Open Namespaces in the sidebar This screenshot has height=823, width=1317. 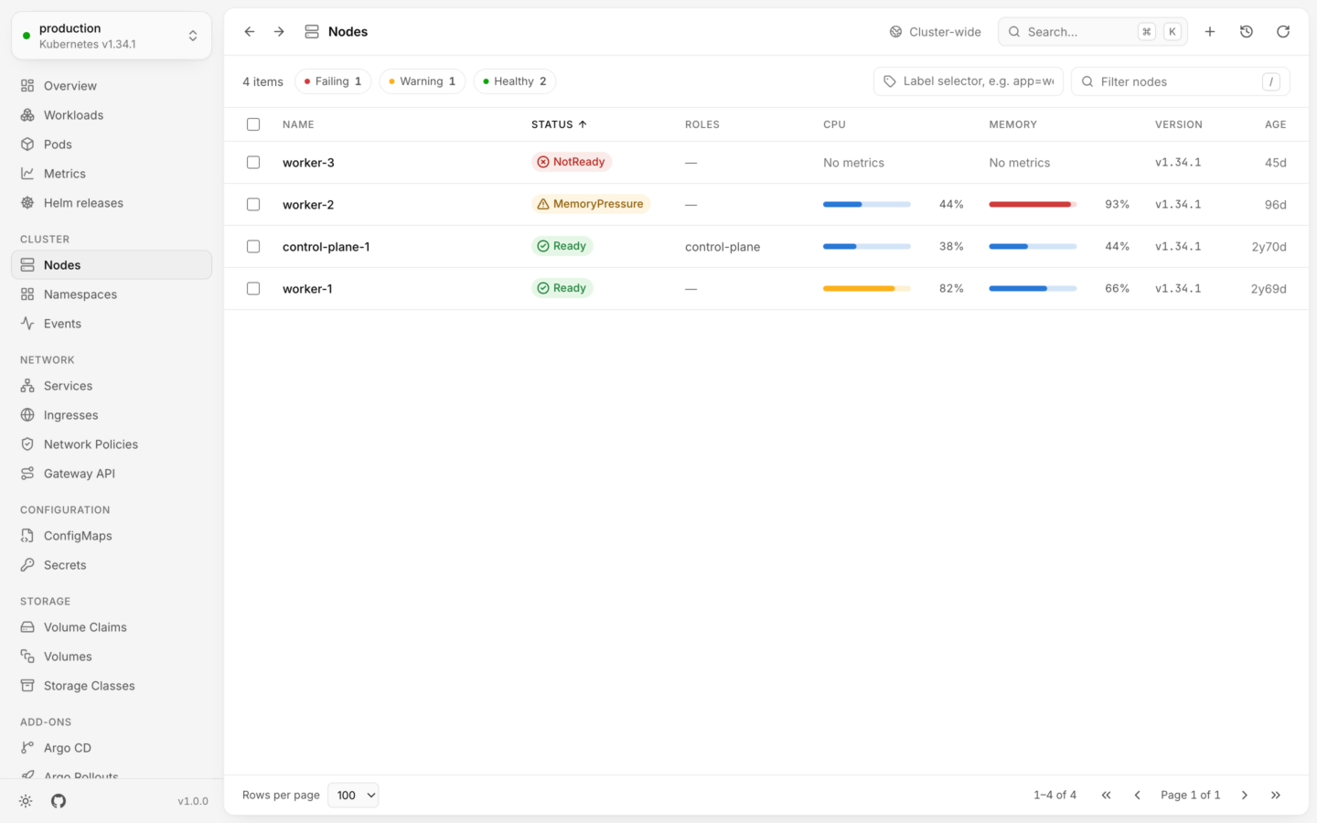[112, 294]
